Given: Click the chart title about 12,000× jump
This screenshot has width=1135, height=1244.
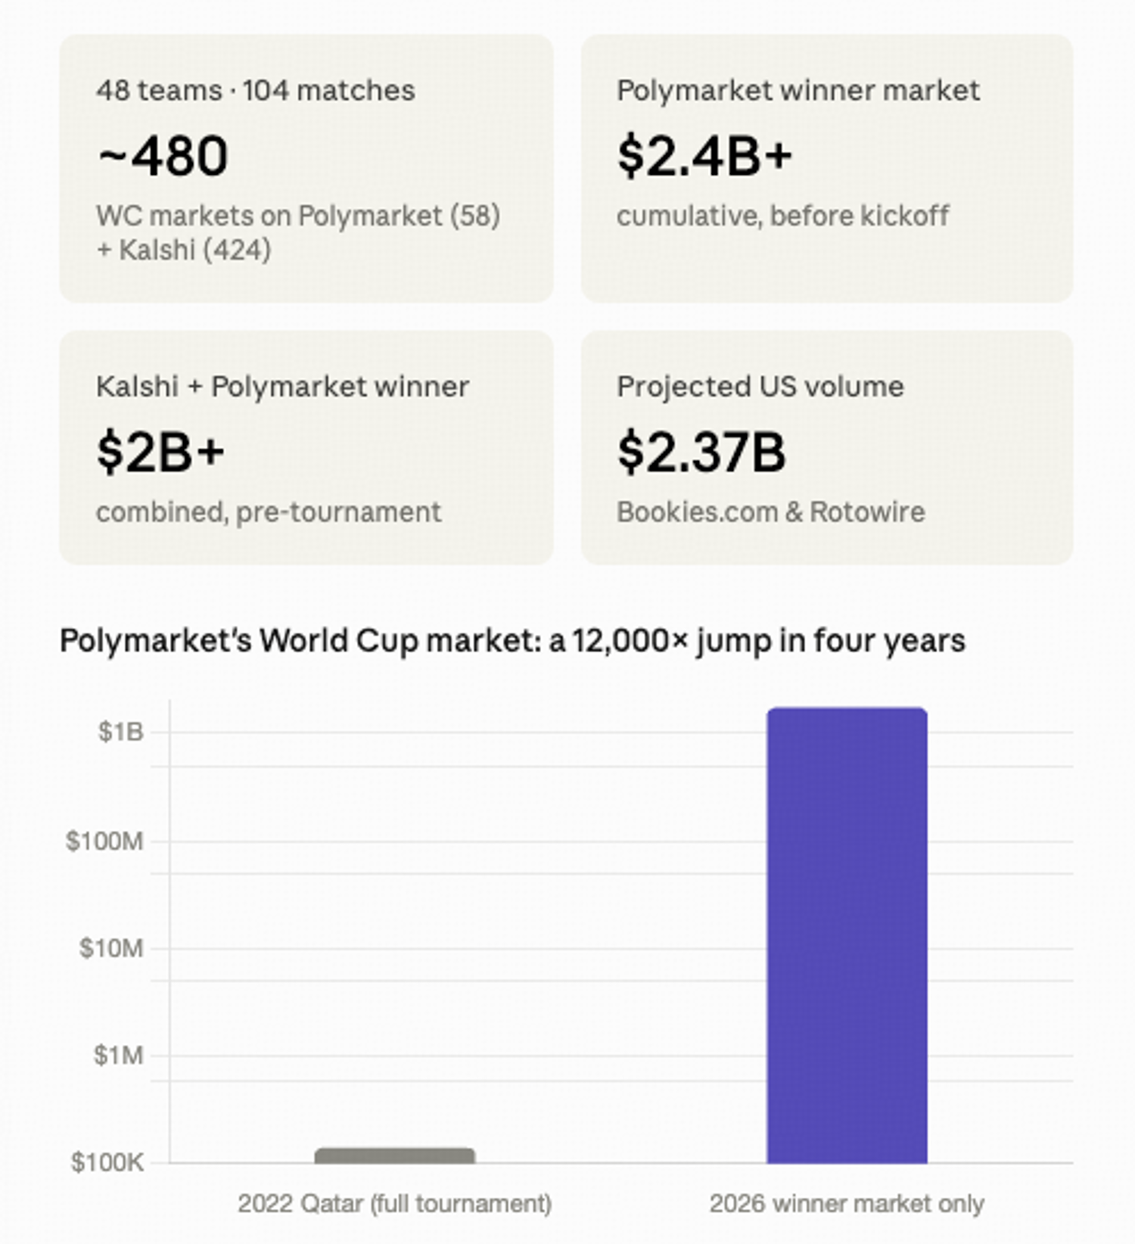Looking at the screenshot, I should tap(512, 641).
